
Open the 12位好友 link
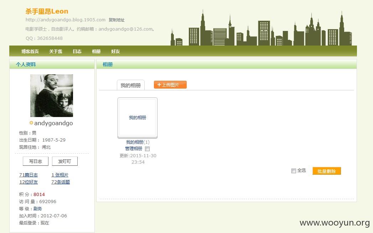pyautogui.click(x=29, y=182)
